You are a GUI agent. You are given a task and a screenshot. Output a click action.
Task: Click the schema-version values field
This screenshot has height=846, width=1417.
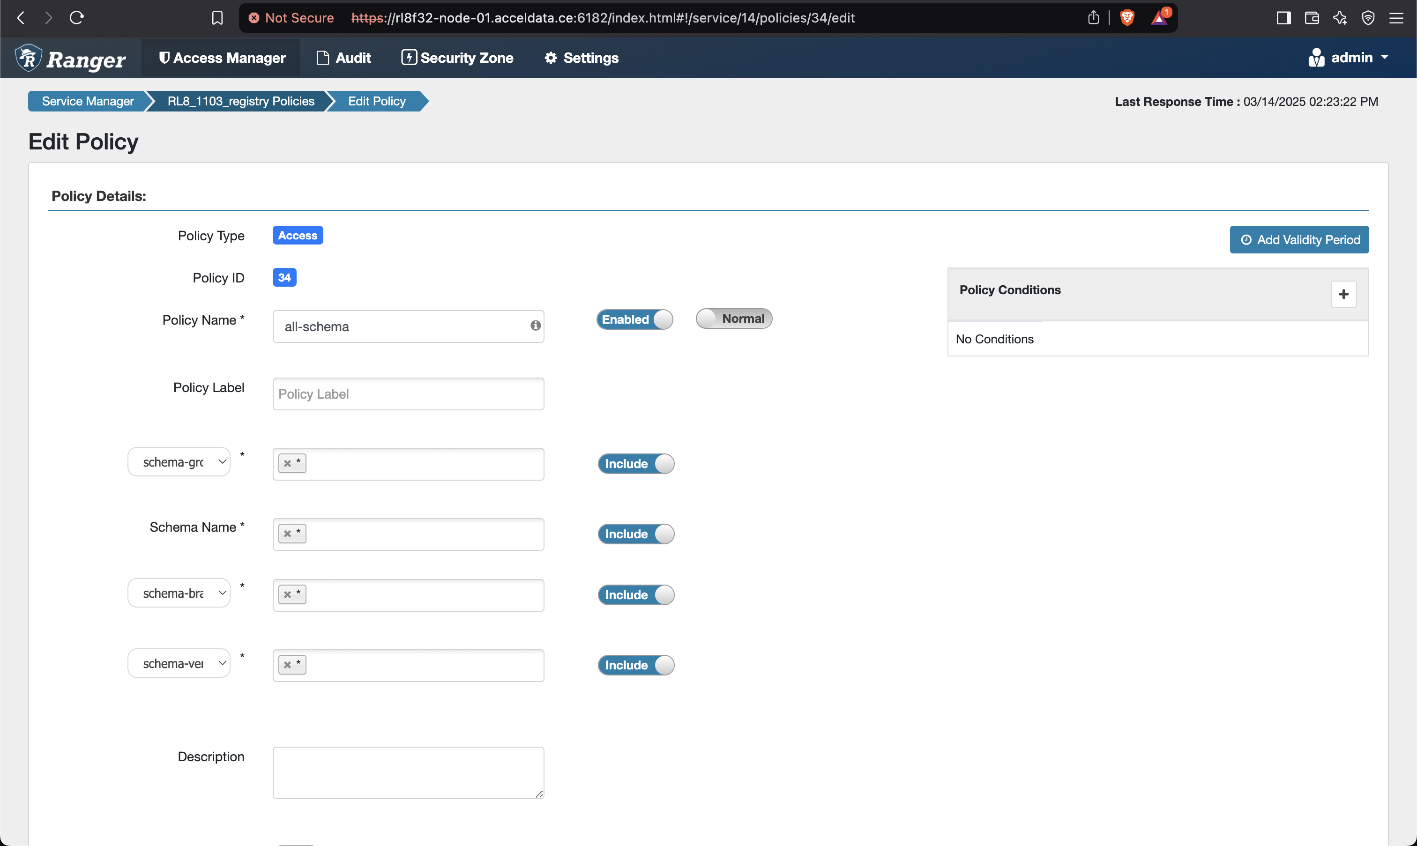point(408,665)
